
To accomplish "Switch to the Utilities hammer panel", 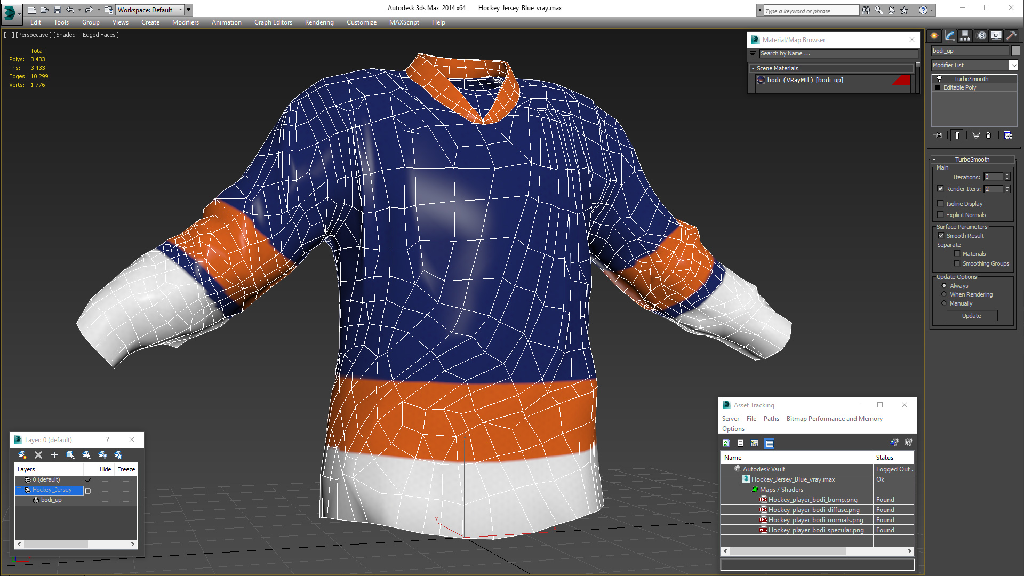I will [x=1011, y=36].
